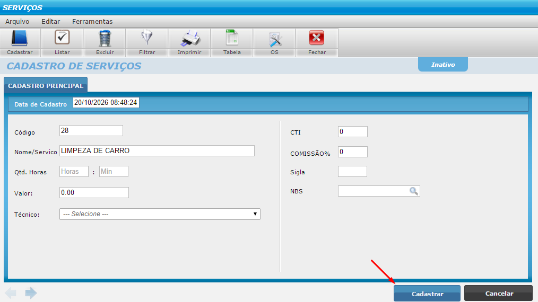
Task: Open the OS tools icon
Action: [x=275, y=39]
